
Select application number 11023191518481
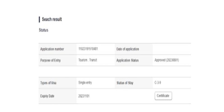coord(88,49)
